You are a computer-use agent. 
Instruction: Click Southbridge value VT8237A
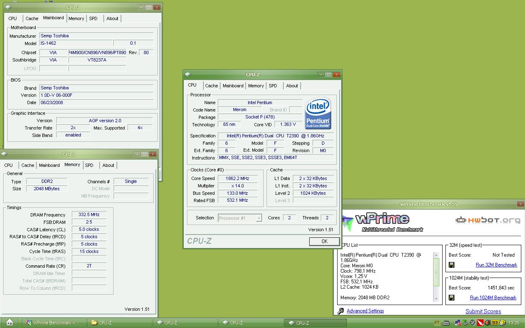[97, 60]
